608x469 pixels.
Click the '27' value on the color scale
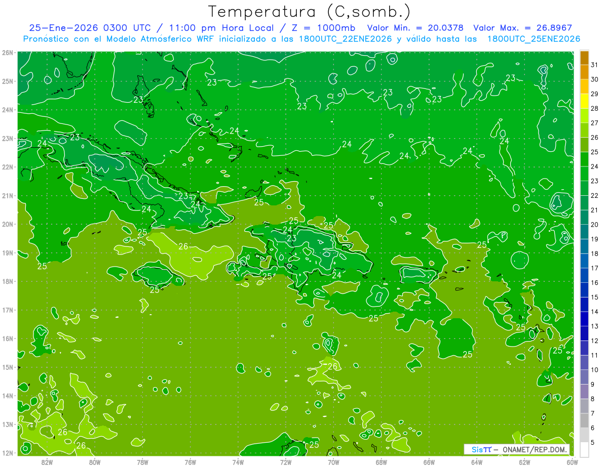(594, 123)
